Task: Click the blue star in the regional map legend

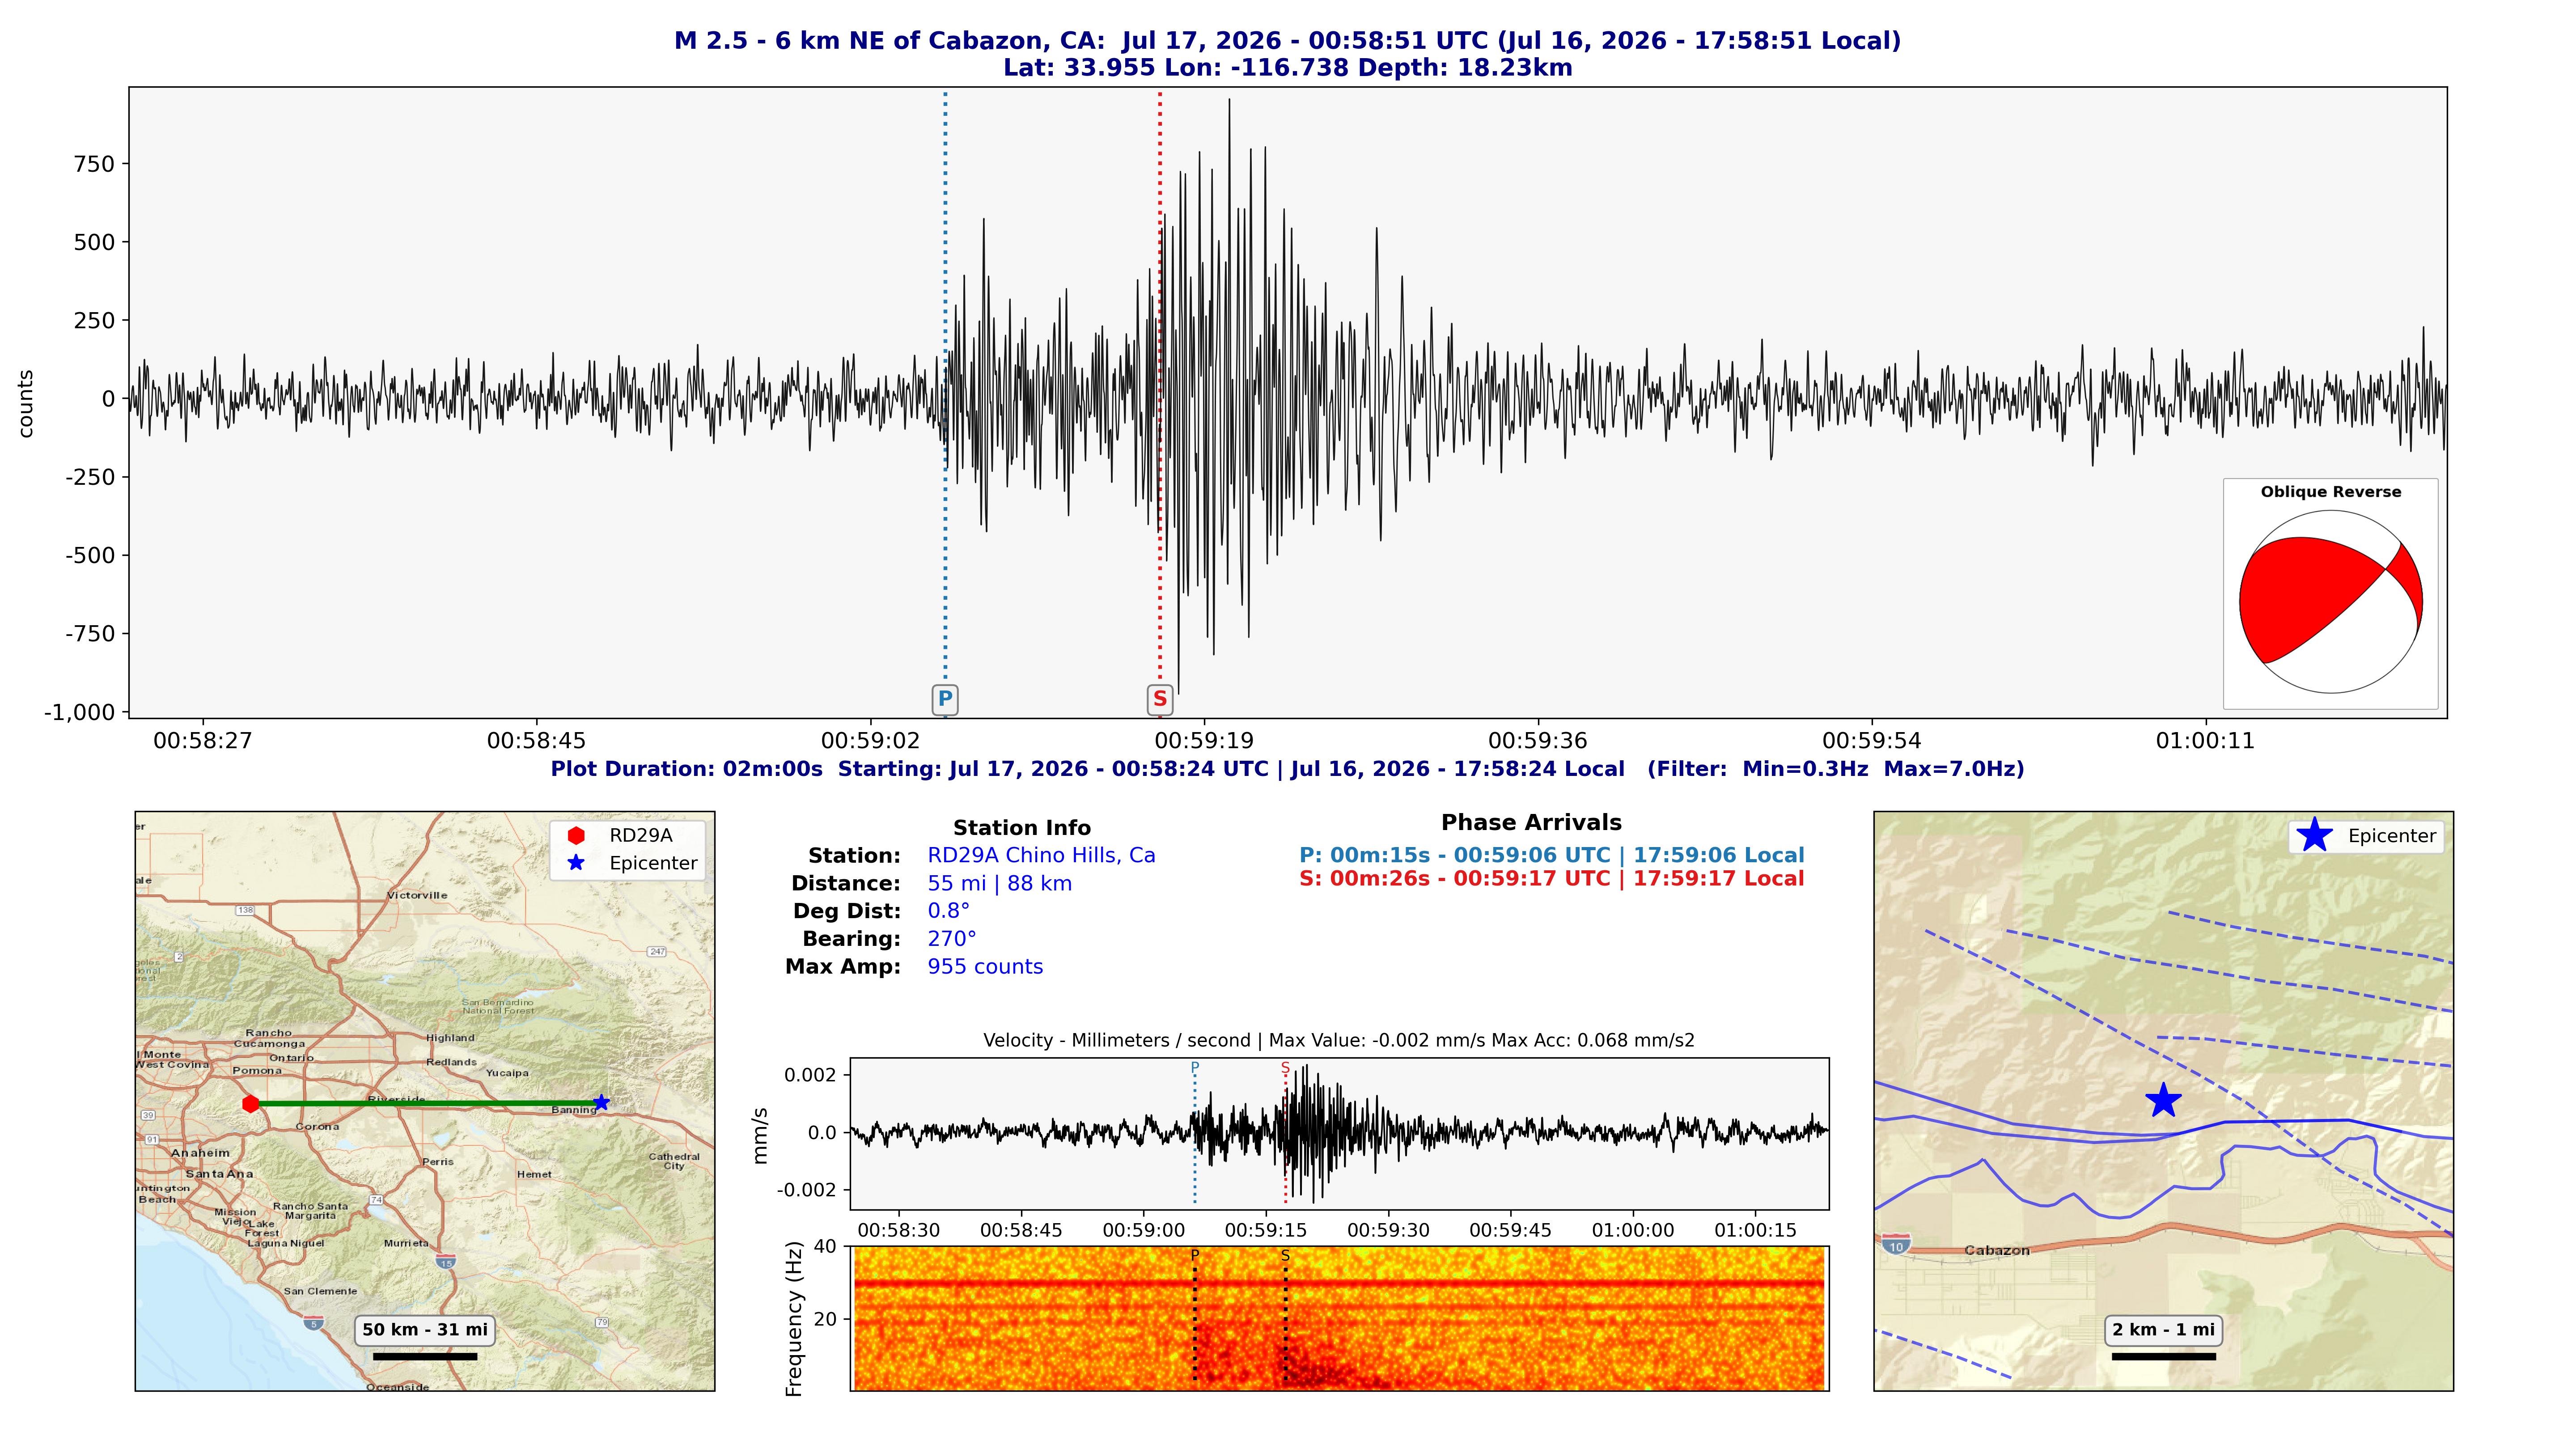Action: point(576,863)
